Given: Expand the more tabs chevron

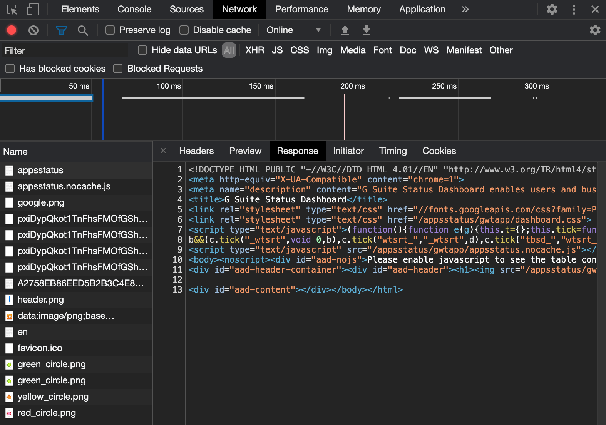Looking at the screenshot, I should click(x=465, y=10).
